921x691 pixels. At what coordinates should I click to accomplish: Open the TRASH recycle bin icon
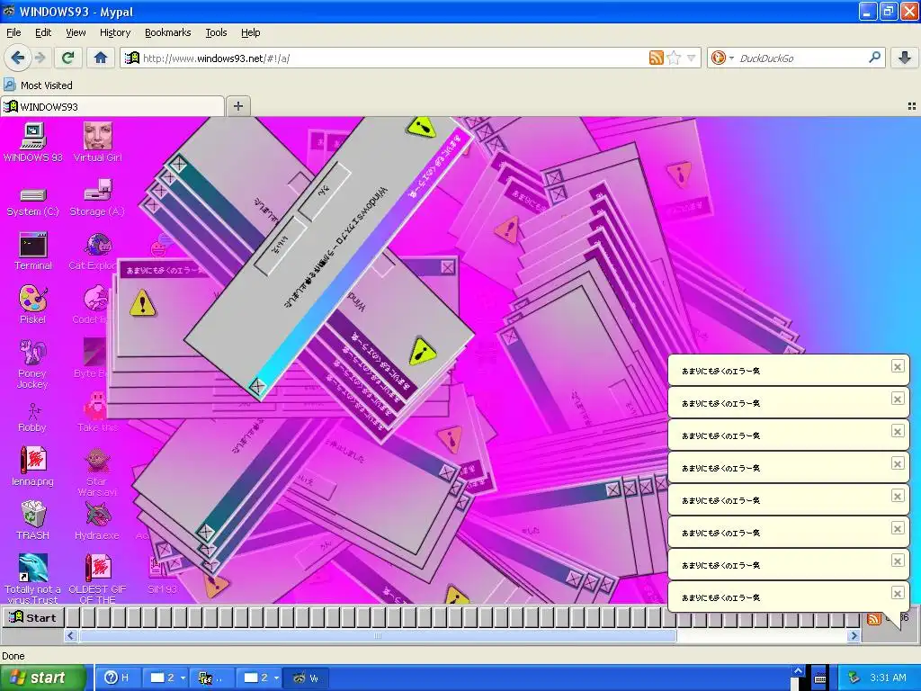coord(33,520)
